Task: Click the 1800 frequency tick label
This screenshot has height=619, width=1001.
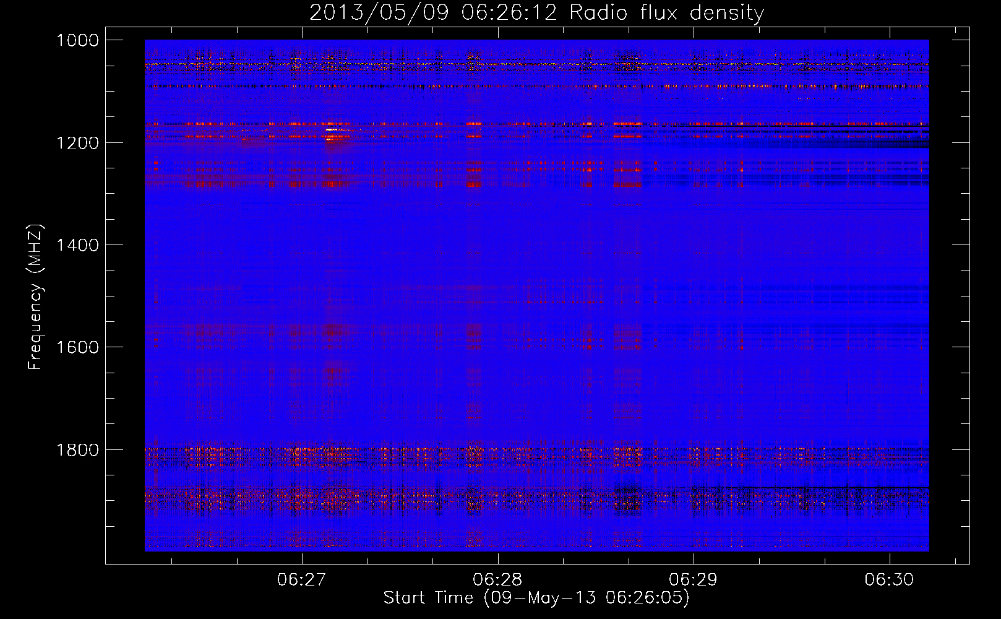Action: click(77, 450)
